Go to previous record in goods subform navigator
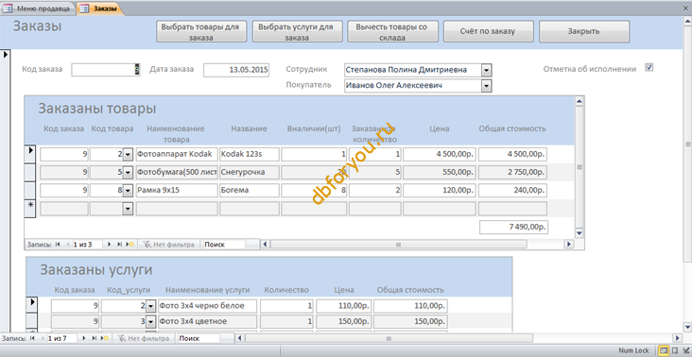This screenshot has height=357, width=692. click(x=67, y=245)
